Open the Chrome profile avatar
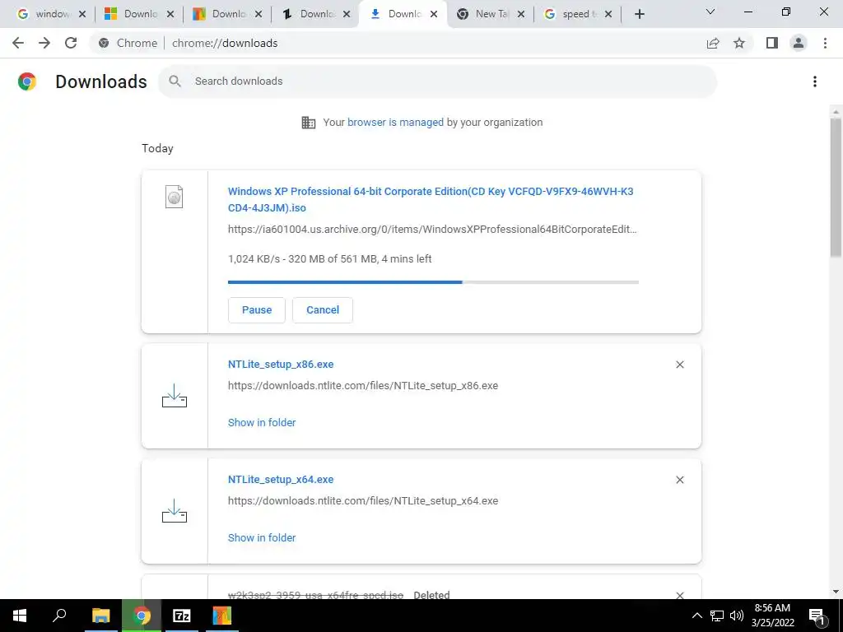Viewport: 843px width, 632px height. [799, 43]
